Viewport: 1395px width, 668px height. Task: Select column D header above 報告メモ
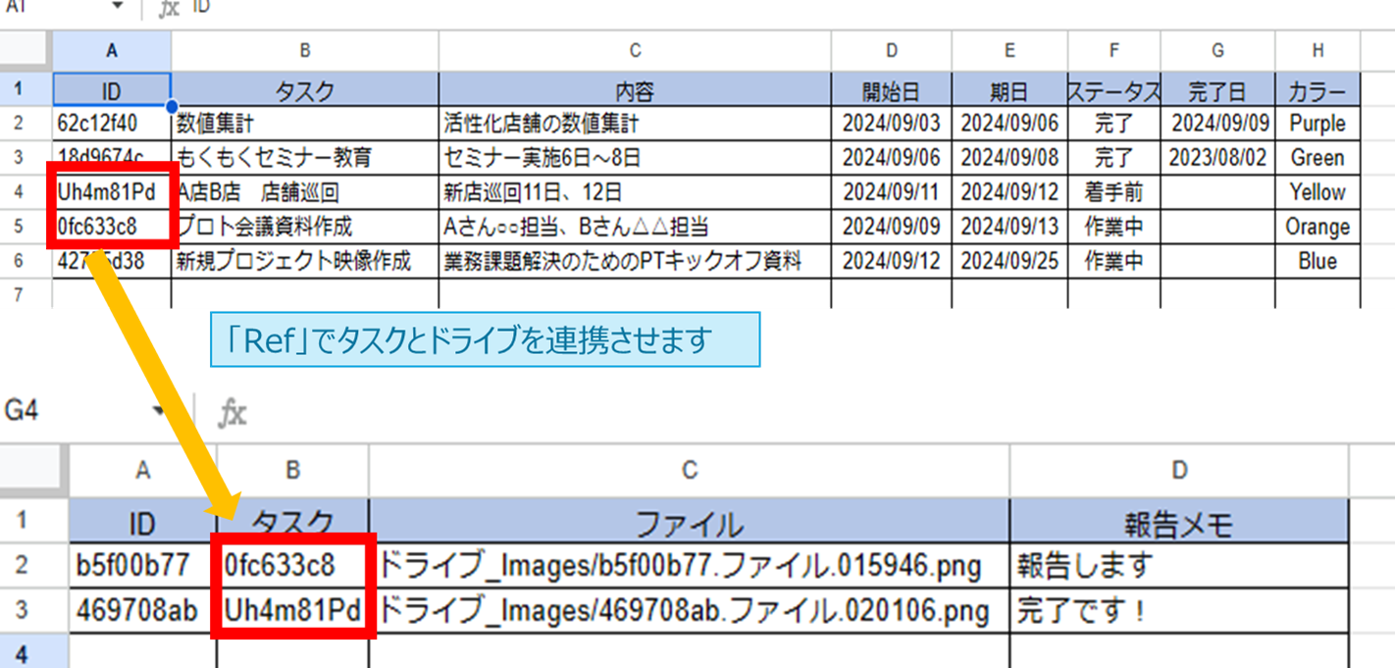1179,471
